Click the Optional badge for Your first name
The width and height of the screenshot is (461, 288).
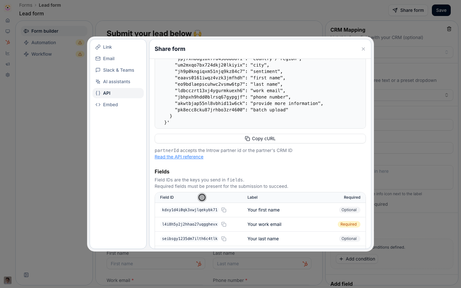point(349,210)
